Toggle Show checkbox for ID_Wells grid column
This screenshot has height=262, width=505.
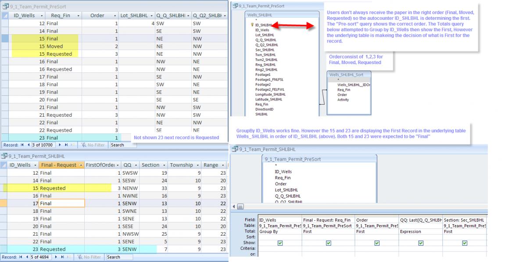click(x=280, y=243)
